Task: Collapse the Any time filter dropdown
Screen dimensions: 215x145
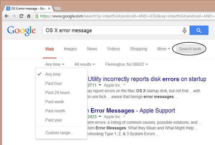Action: point(54,64)
